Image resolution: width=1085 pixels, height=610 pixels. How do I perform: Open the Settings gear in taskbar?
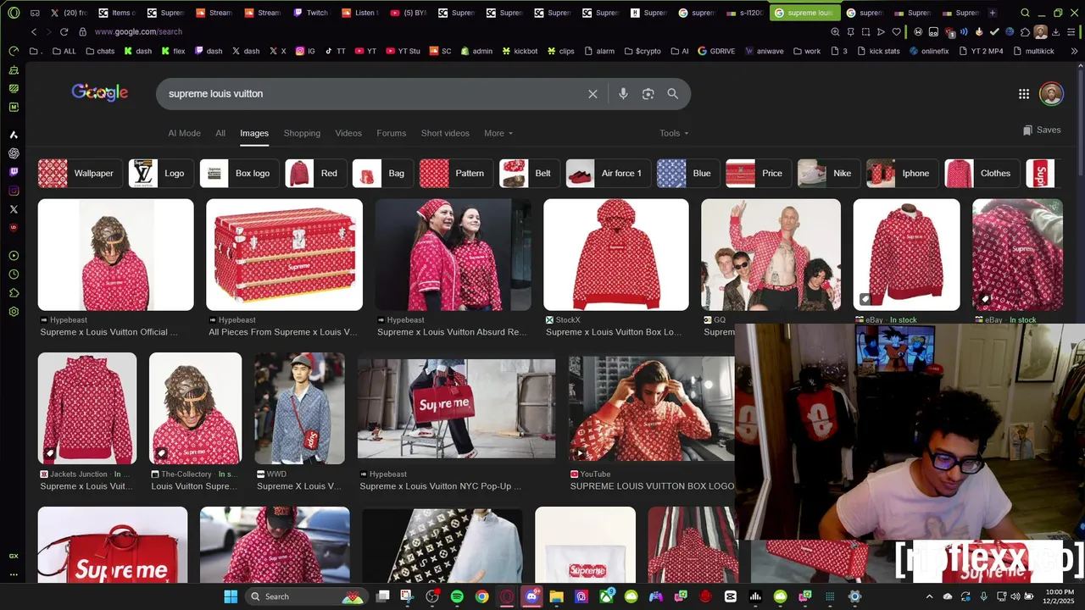(854, 596)
